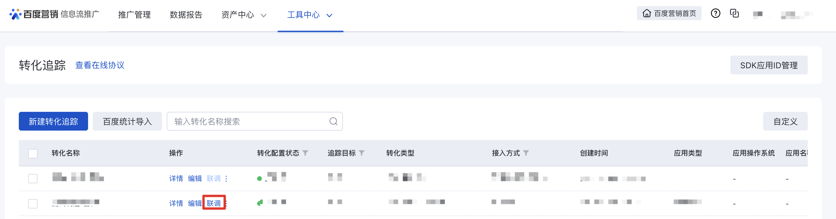Go to 百度营销首页
836x219 pixels.
(669, 13)
